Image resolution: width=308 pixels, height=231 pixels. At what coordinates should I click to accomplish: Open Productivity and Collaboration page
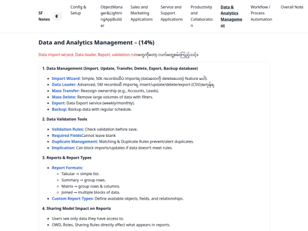click(201, 16)
